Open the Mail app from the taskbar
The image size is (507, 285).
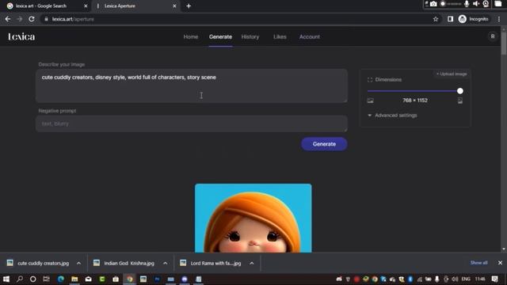tap(88, 279)
